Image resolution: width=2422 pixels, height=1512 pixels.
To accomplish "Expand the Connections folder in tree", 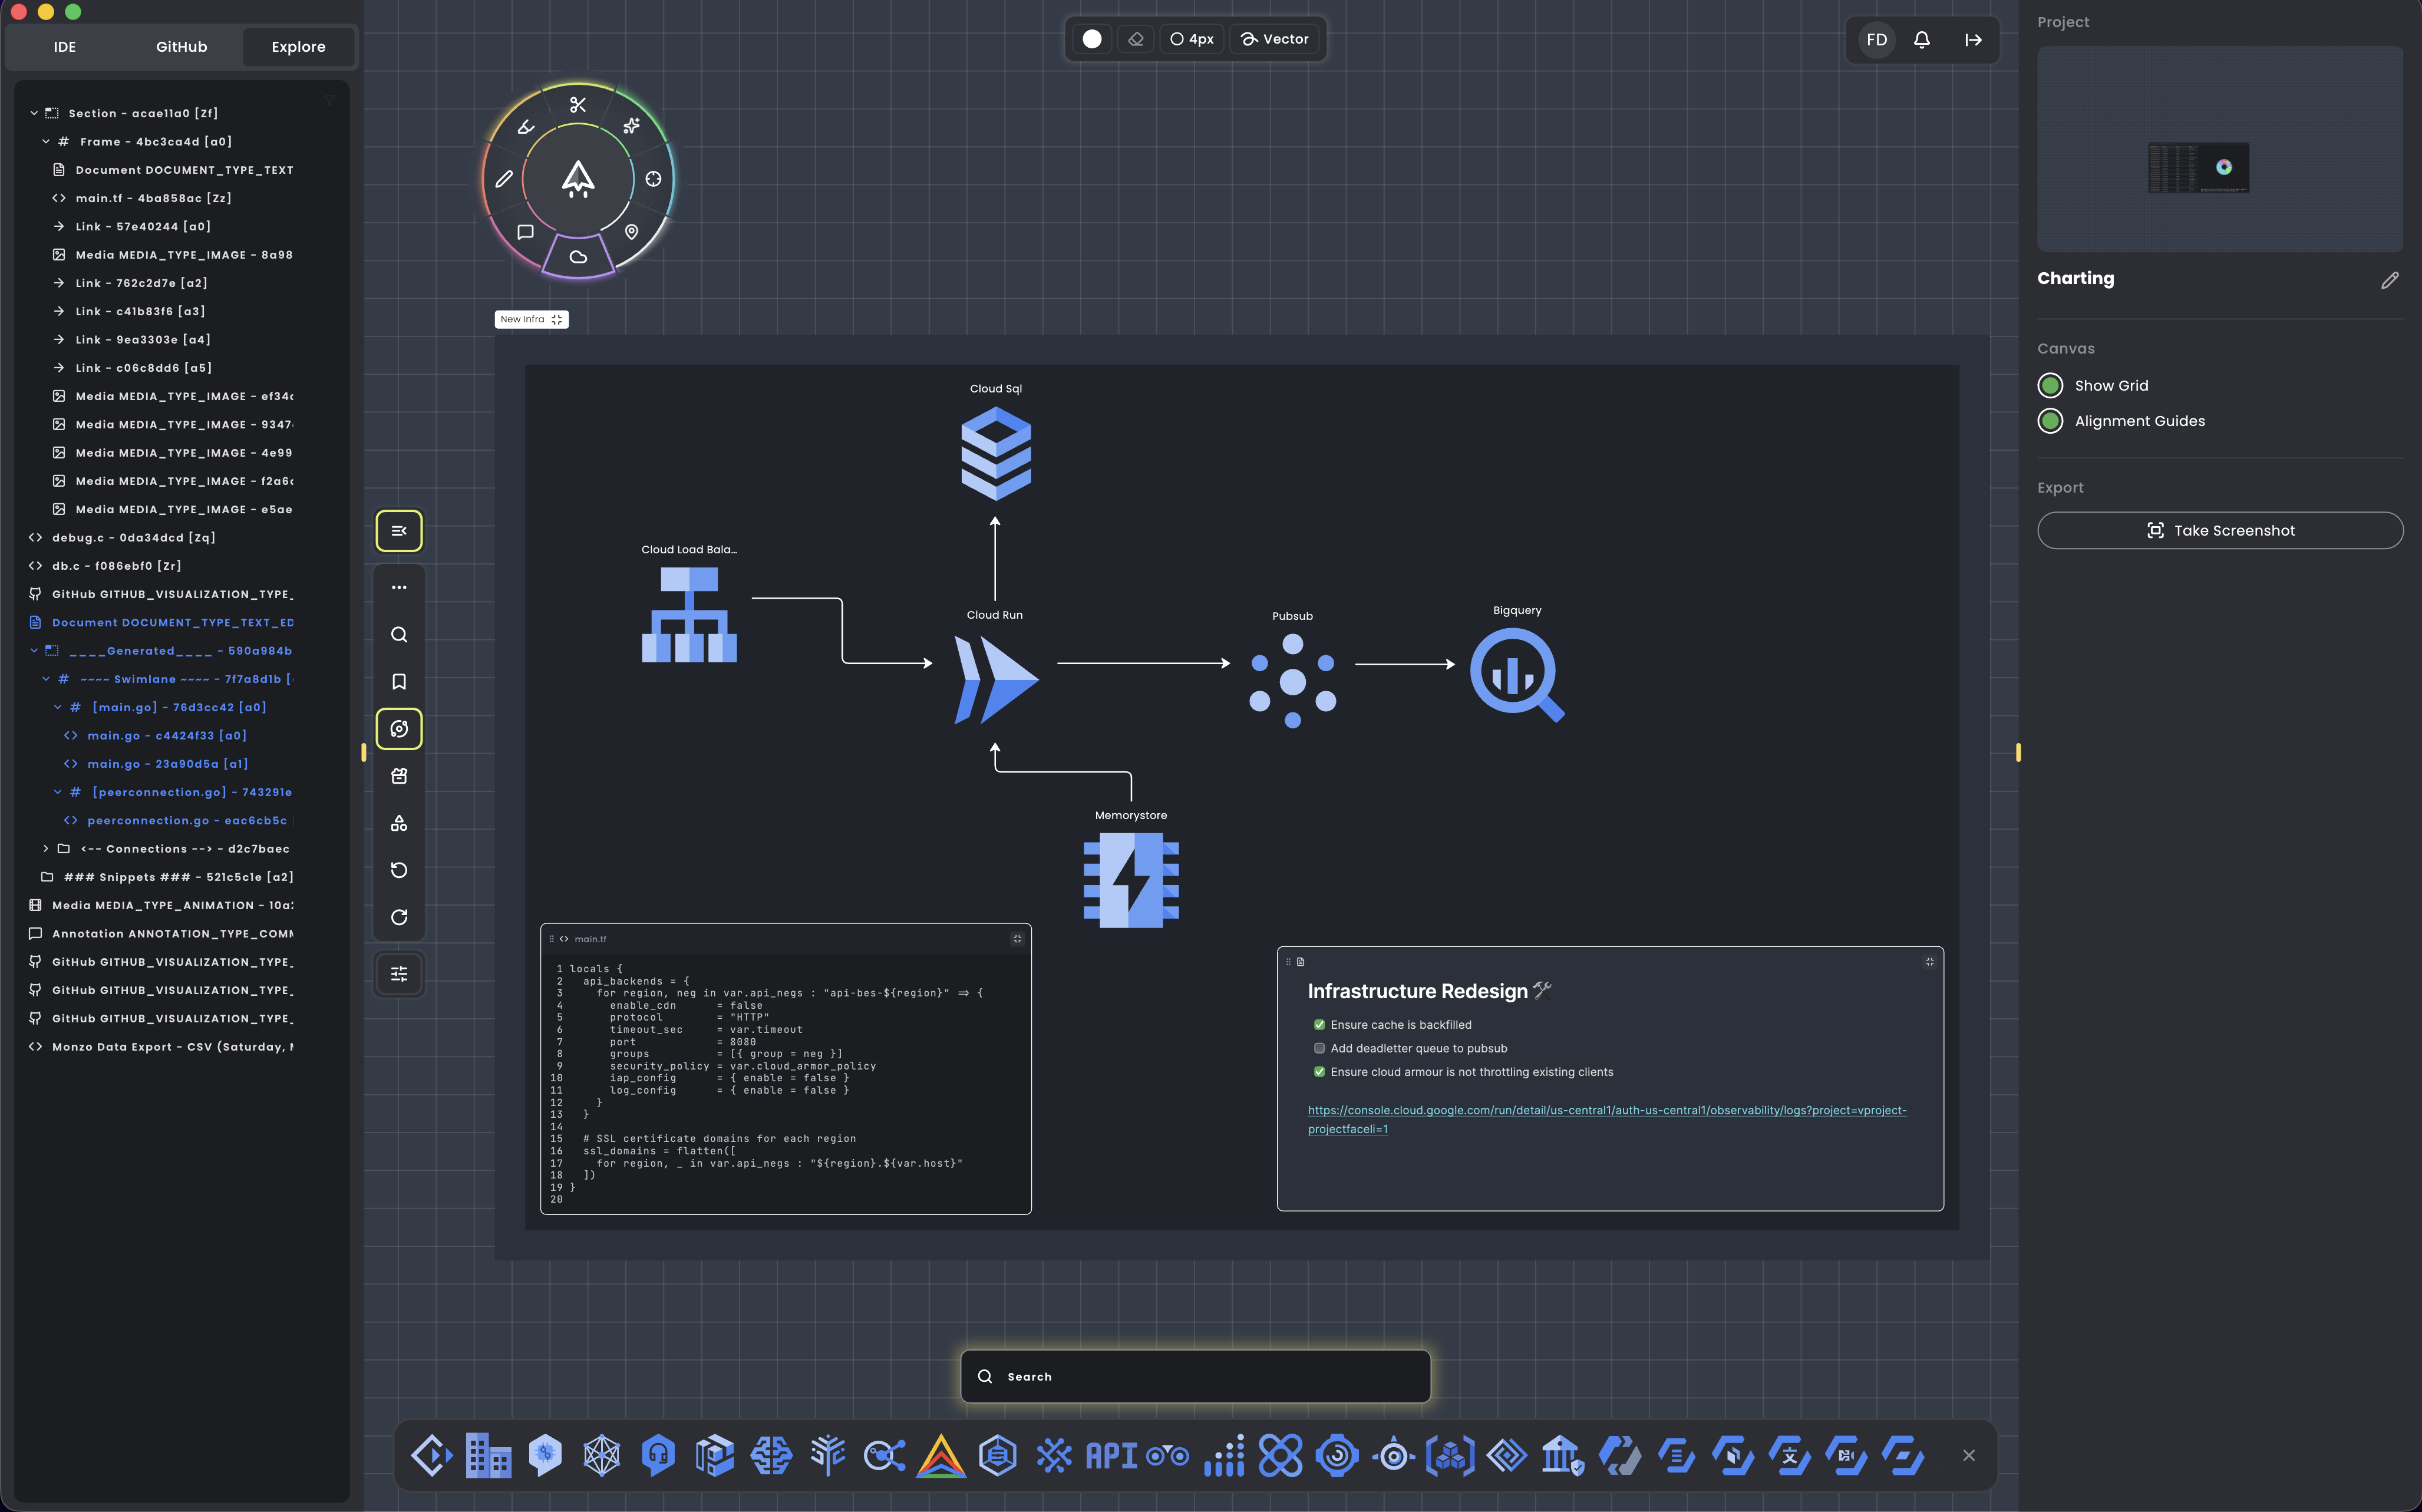I will [x=46, y=849].
